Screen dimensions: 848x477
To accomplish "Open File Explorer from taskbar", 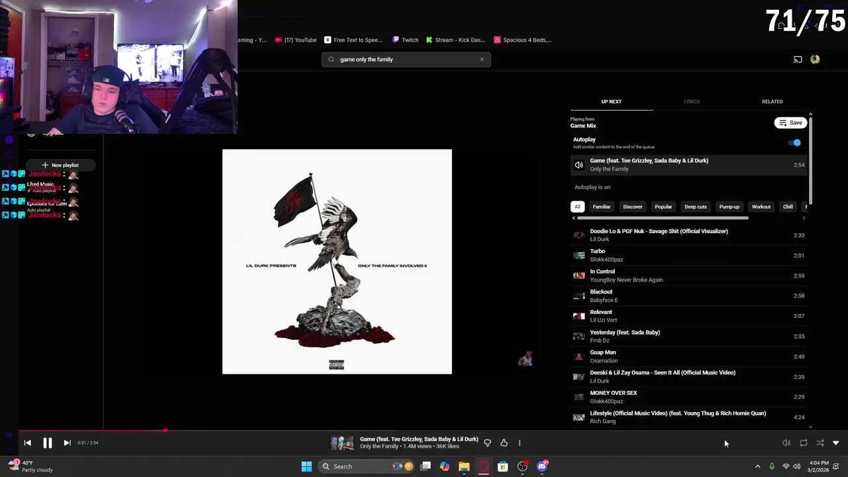I will point(464,466).
